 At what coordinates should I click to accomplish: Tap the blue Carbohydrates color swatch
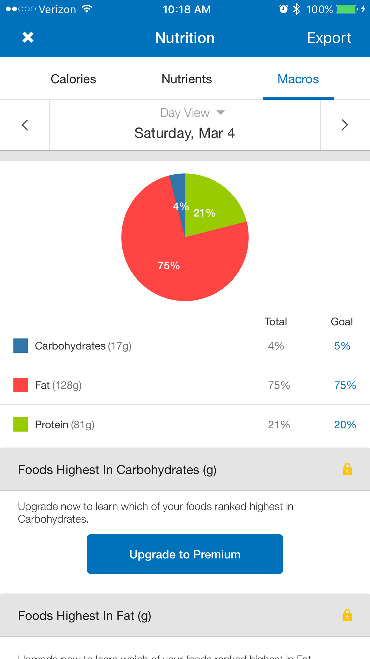(21, 346)
